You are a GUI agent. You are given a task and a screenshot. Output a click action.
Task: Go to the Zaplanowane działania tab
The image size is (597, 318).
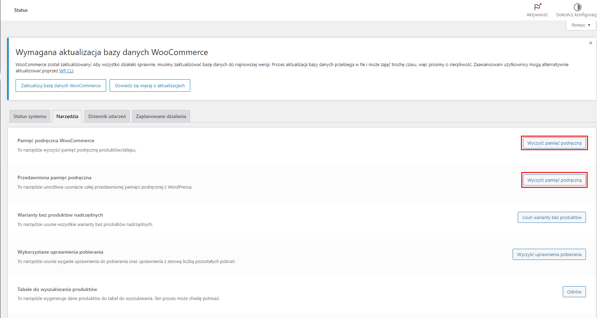point(161,116)
